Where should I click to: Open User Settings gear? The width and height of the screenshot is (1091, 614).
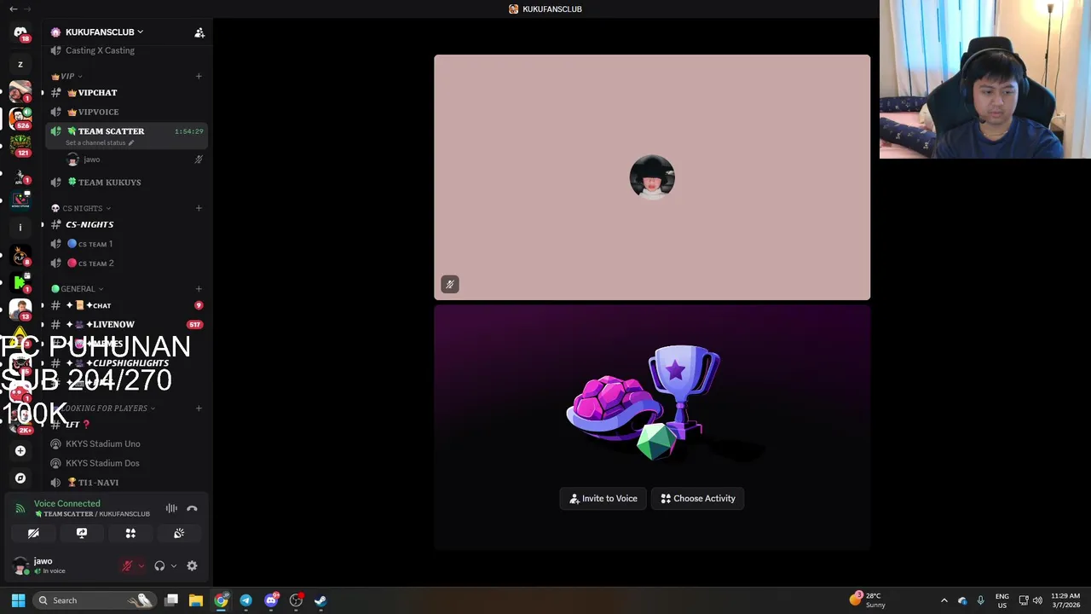(192, 565)
